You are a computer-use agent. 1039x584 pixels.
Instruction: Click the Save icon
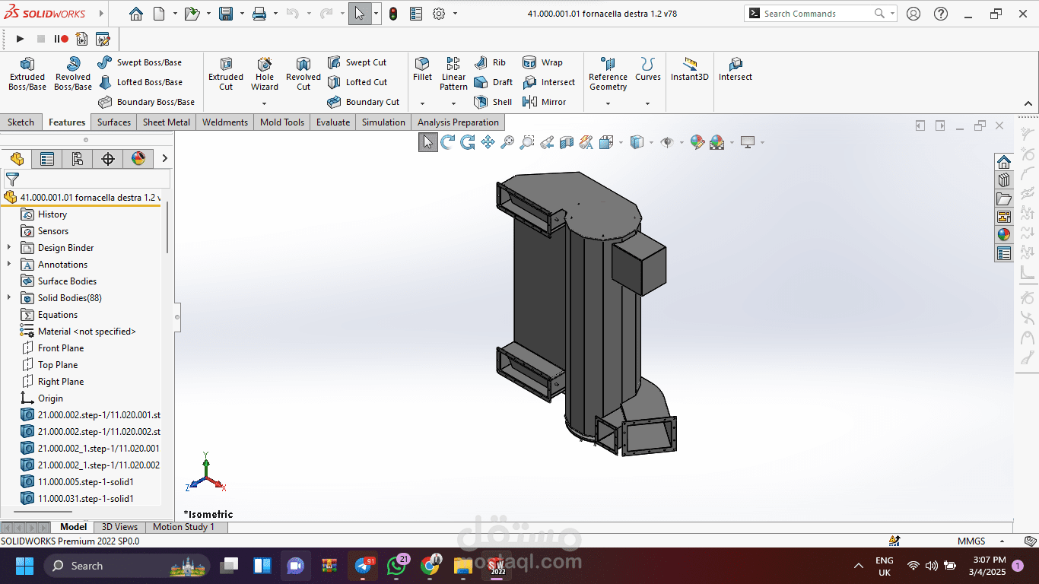(226, 14)
